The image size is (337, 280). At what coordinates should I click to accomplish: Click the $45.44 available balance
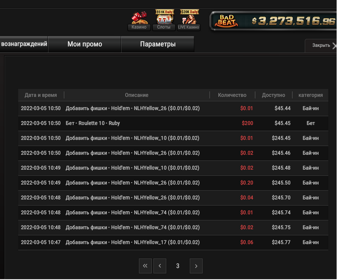[283, 108]
